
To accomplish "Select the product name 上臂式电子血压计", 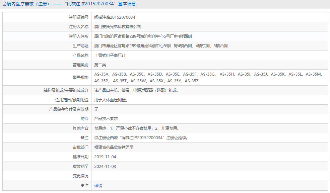I will 110,56.
